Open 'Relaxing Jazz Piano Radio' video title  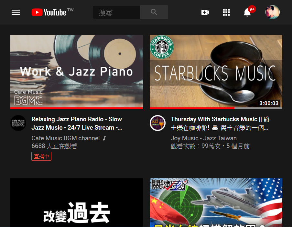point(77,123)
